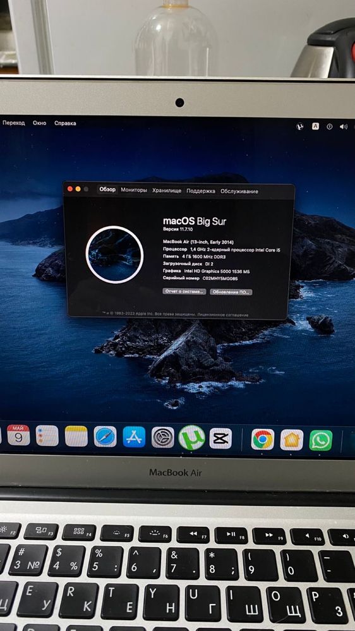Click the Версия 11.7.10 text
The height and width of the screenshot is (631, 355).
coord(179,229)
